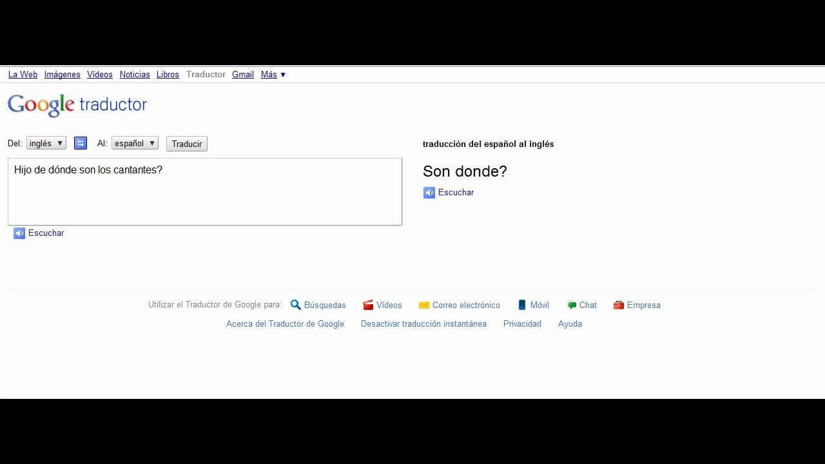825x464 pixels.
Task: Open the 'Móvil' footer link
Action: click(x=539, y=305)
